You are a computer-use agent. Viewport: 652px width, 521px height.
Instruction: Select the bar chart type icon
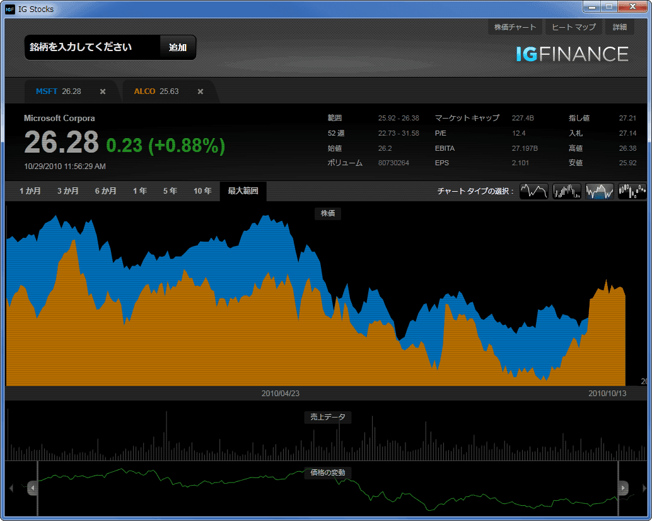(x=567, y=191)
